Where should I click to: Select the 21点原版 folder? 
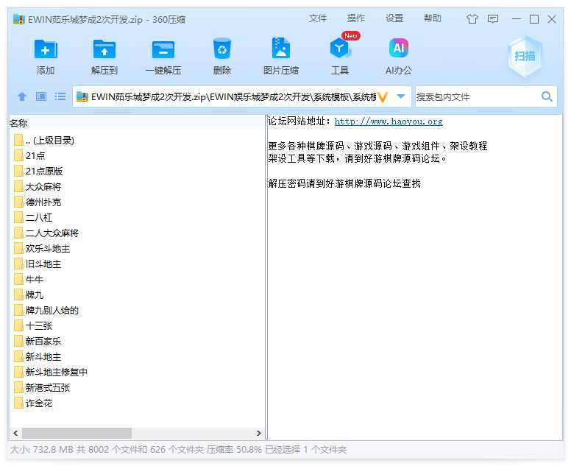pyautogui.click(x=38, y=172)
